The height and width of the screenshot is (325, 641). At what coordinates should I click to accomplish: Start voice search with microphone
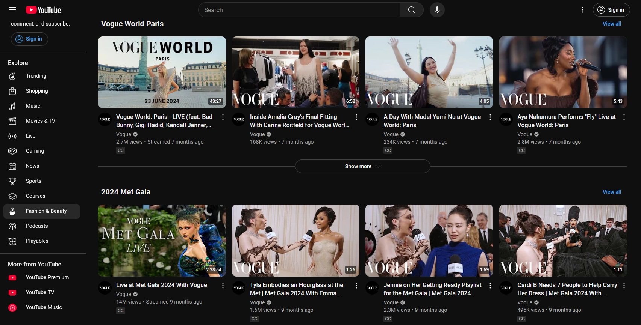pyautogui.click(x=437, y=10)
